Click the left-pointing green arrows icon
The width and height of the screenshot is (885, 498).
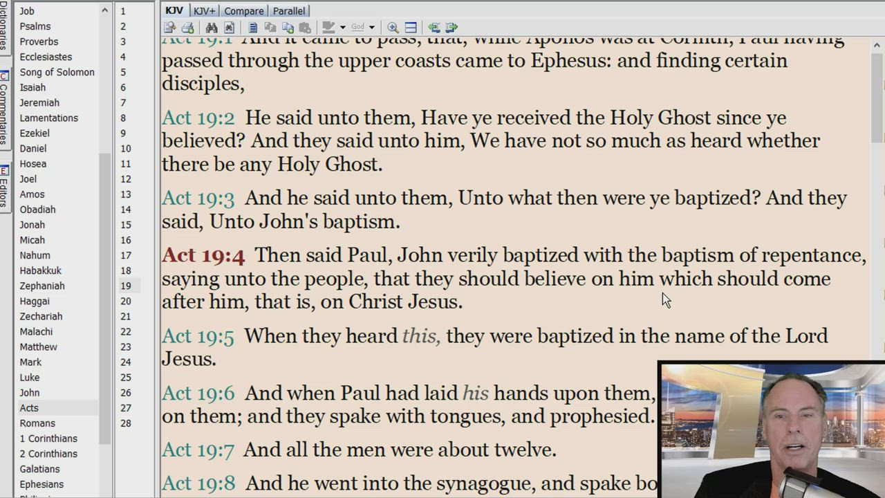tap(434, 28)
